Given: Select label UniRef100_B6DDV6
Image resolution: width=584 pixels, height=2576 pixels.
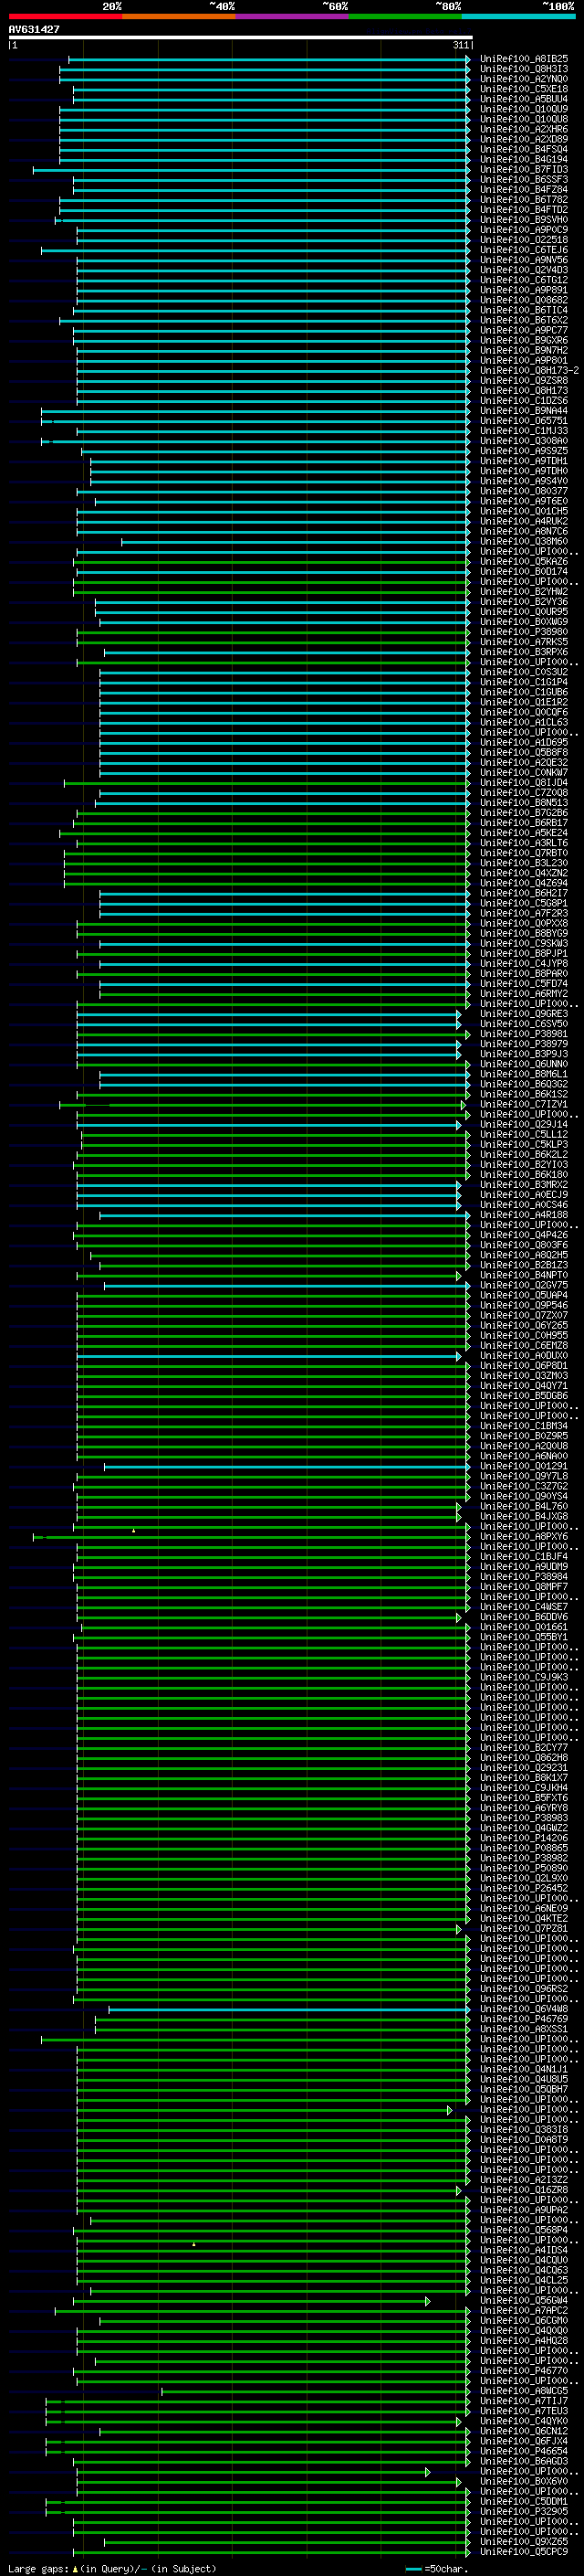Looking at the screenshot, I should (523, 1617).
